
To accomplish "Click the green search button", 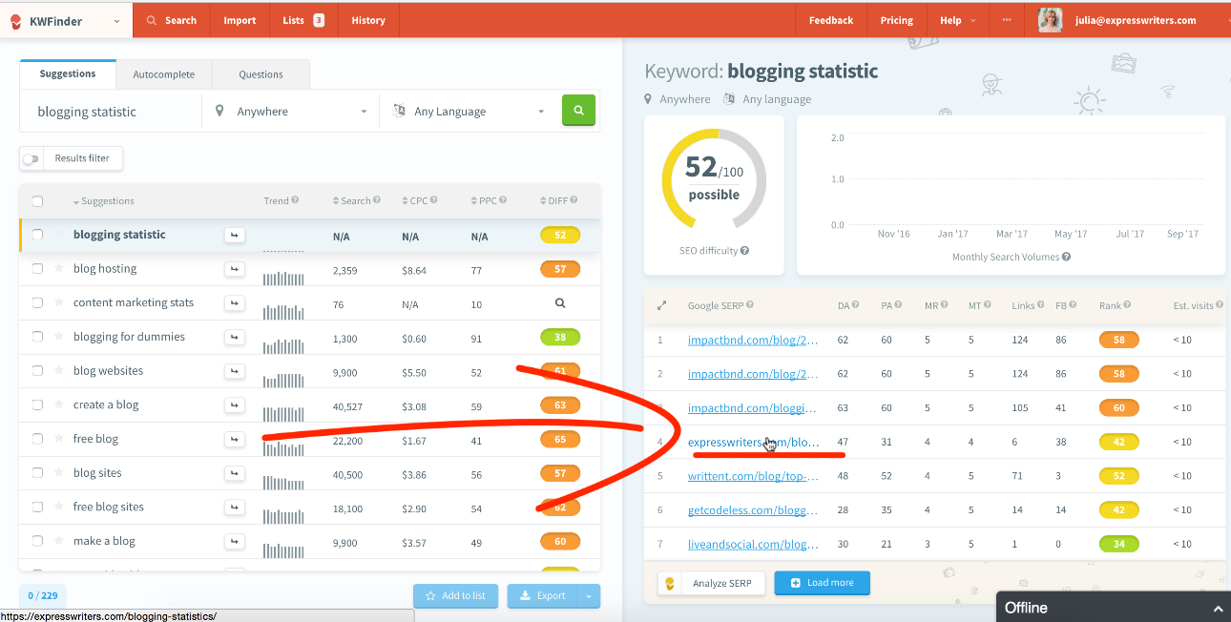I will (x=578, y=111).
